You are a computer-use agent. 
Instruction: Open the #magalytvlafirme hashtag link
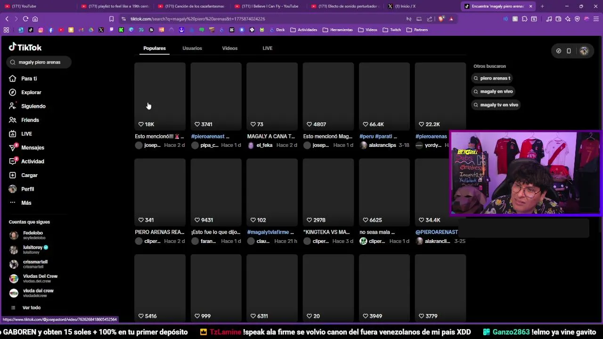[268, 232]
